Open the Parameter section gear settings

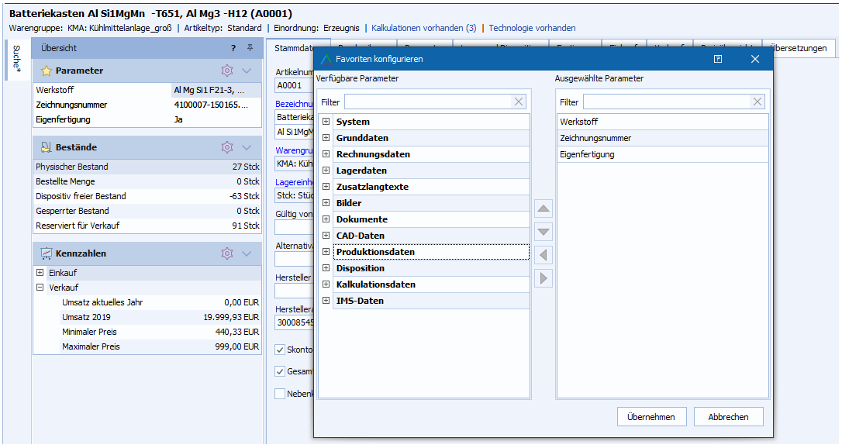(x=227, y=71)
